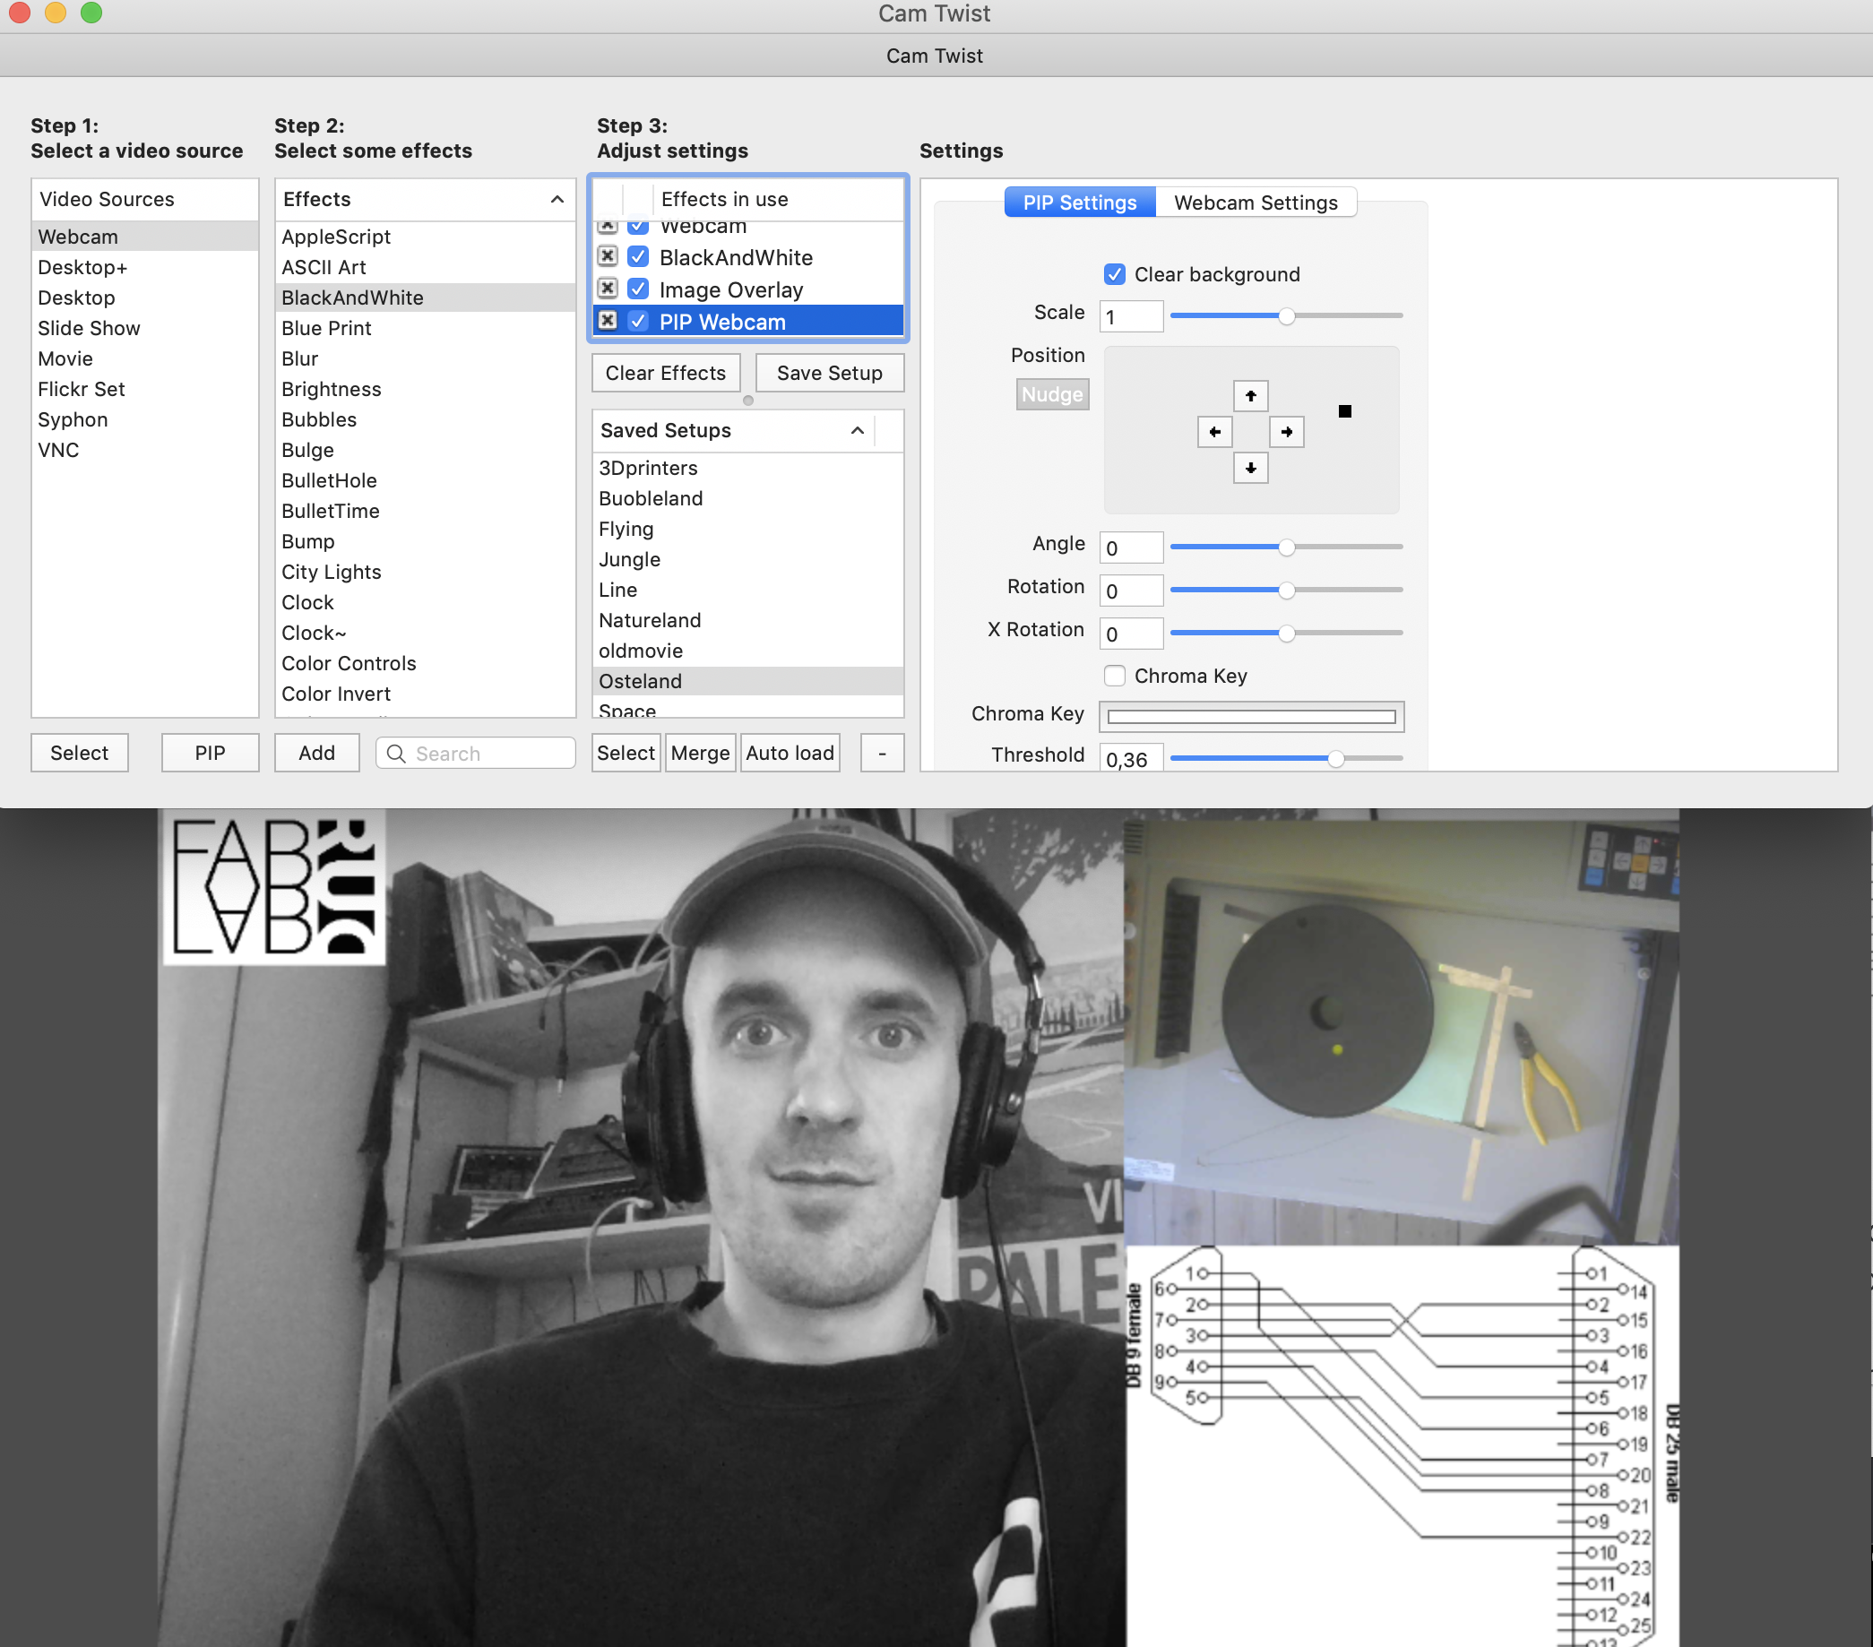Select the Natureland saved setup
This screenshot has height=1647, width=1873.
[x=650, y=620]
